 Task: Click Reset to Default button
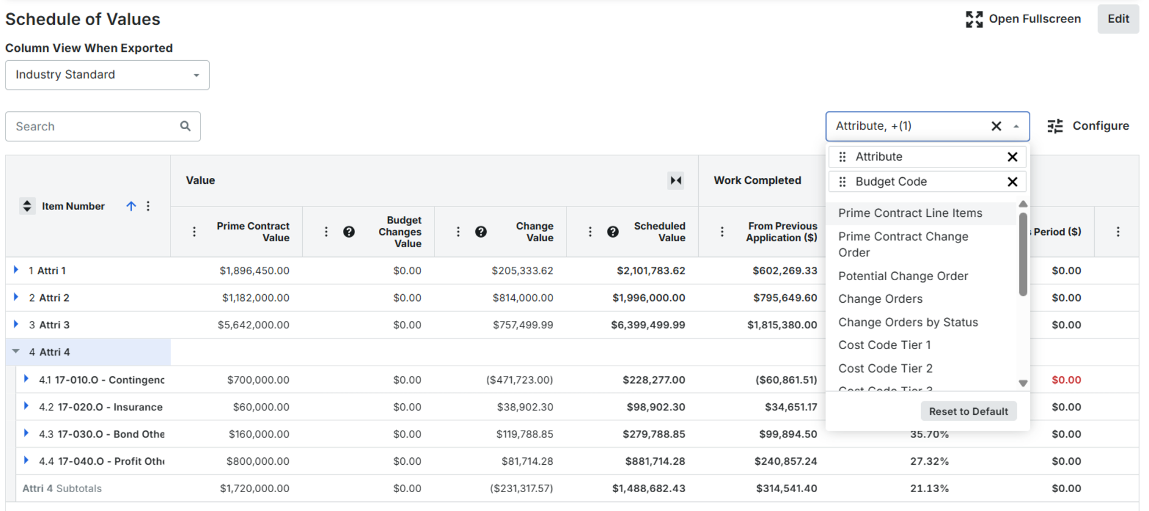pos(968,412)
